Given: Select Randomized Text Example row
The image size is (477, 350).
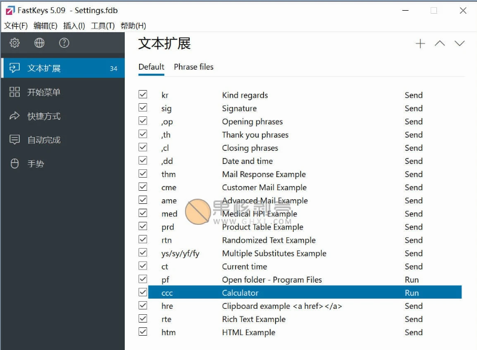Looking at the screenshot, I should [x=305, y=240].
